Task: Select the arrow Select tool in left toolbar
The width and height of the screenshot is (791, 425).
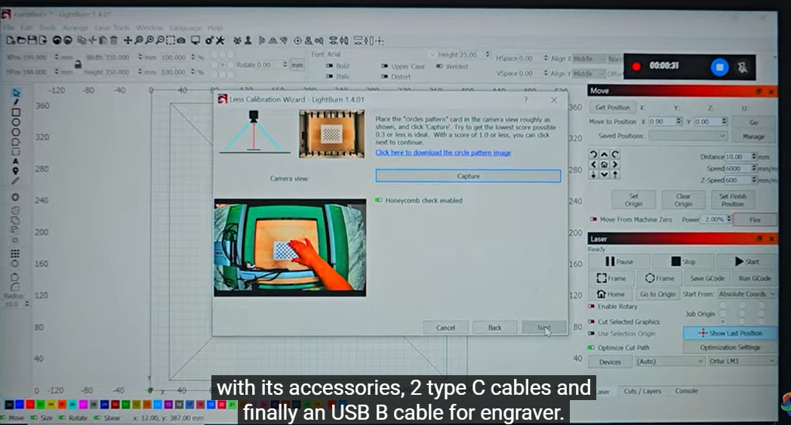Action: 16,93
